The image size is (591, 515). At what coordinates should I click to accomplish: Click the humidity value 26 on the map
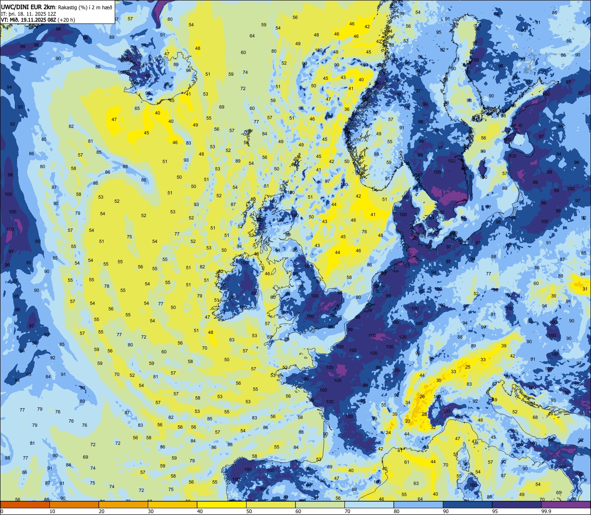[422, 397]
